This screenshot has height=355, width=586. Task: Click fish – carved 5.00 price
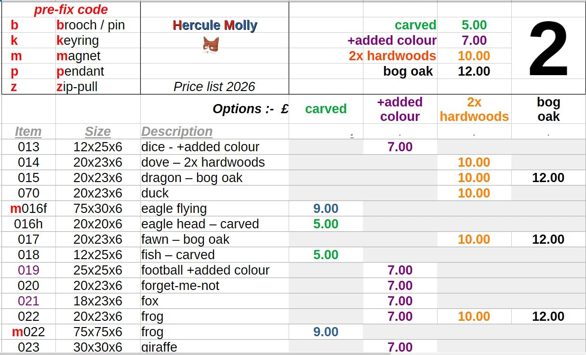[x=326, y=255]
